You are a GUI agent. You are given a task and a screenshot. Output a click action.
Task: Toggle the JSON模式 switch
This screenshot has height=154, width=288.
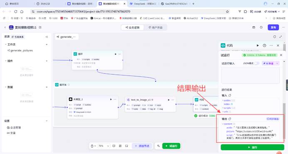tap(257, 64)
